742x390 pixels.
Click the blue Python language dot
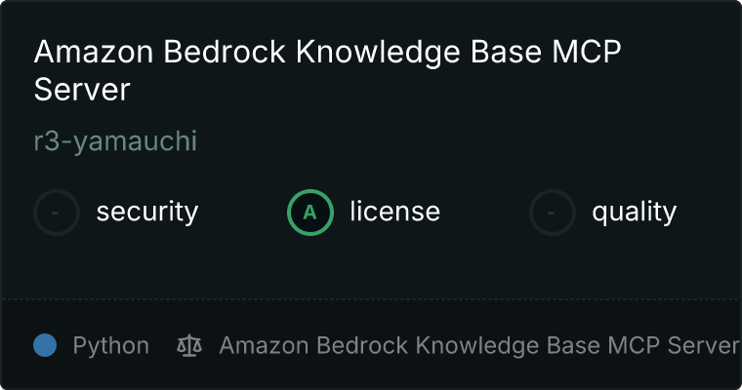click(45, 345)
